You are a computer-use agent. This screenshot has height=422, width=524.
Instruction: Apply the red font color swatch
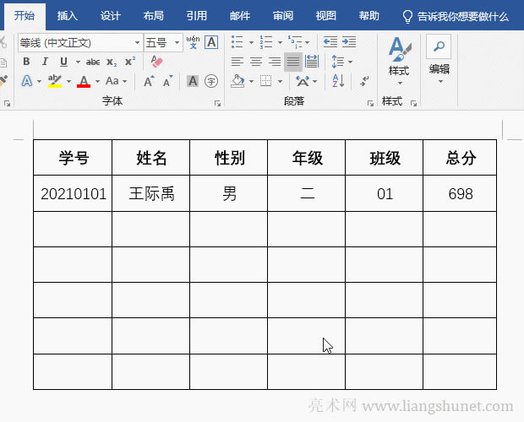[x=83, y=81]
